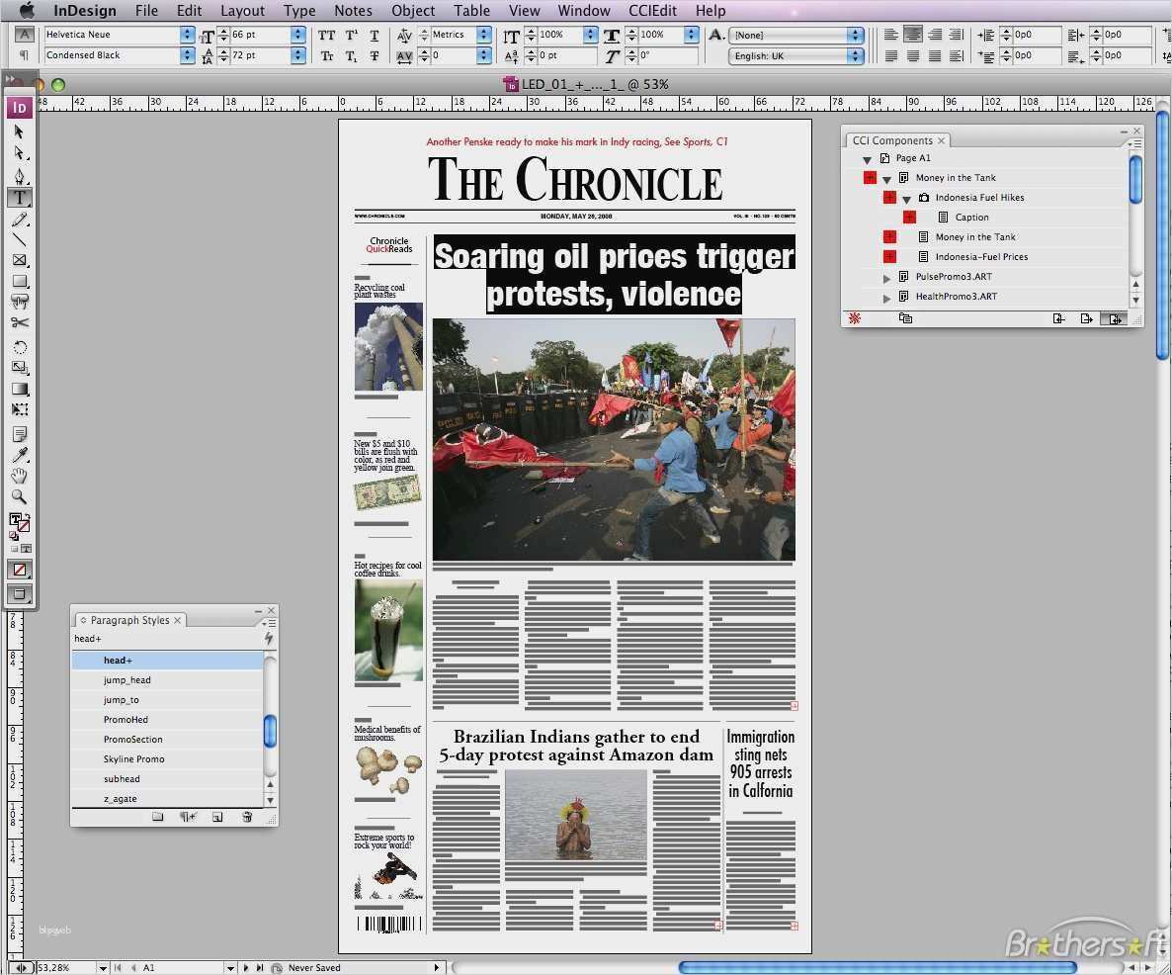Image resolution: width=1172 pixels, height=975 pixels.
Task: Choose the Eyedropper tool
Action: click(19, 455)
